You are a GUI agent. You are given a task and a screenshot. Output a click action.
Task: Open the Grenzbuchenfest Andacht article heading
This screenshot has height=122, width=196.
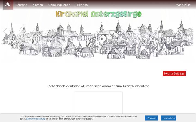pyautogui.click(x=98, y=86)
